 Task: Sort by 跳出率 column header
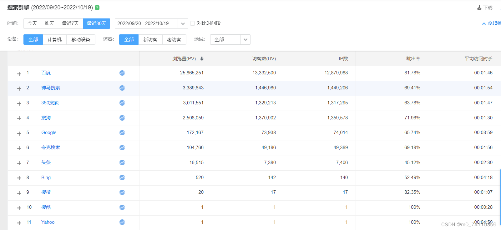413,59
